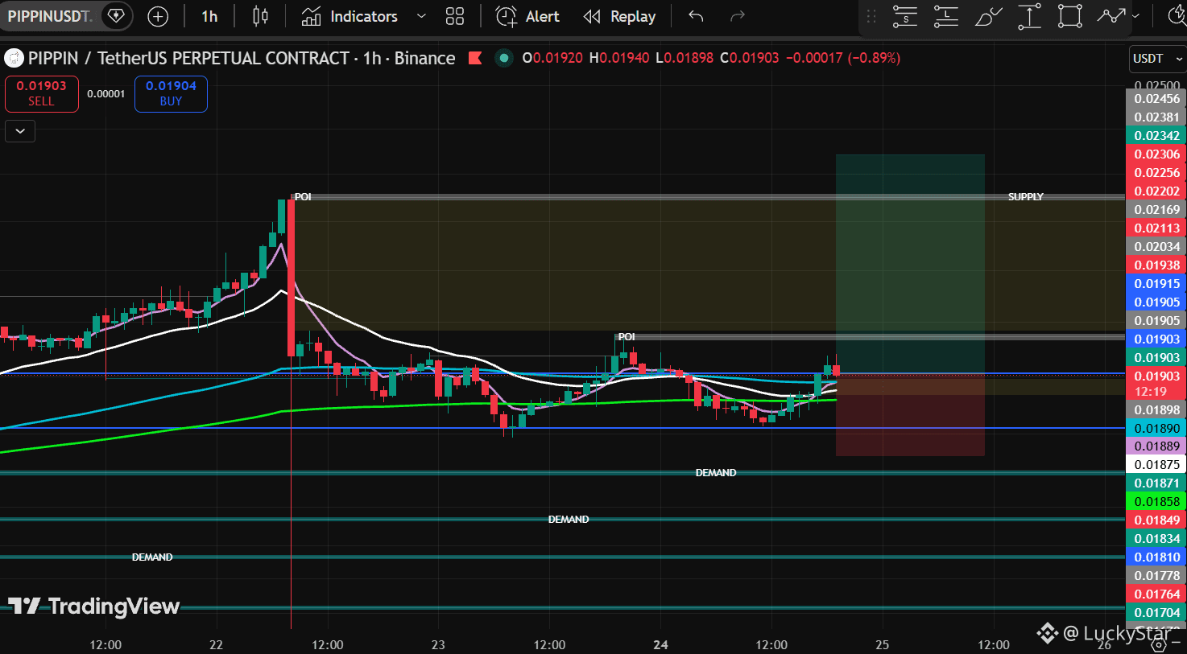Click the blue 0.01915 price label
1187x654 pixels.
click(x=1156, y=284)
